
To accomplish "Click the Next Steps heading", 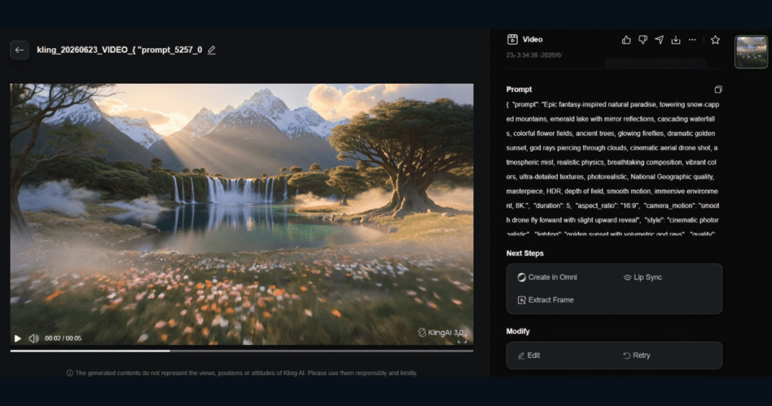I will [525, 254].
